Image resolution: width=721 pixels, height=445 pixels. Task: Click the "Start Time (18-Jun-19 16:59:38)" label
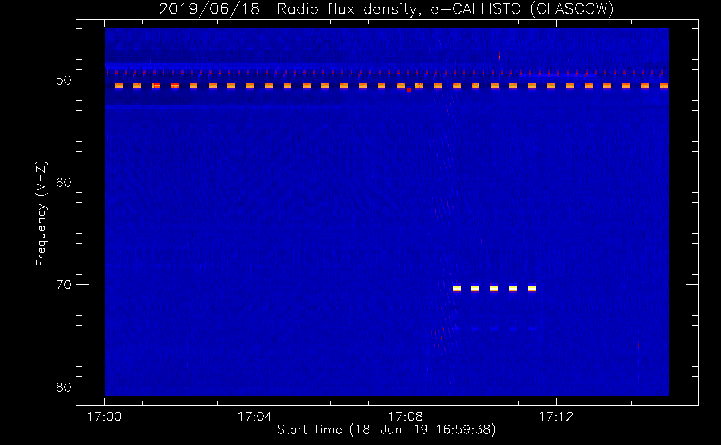(386, 430)
